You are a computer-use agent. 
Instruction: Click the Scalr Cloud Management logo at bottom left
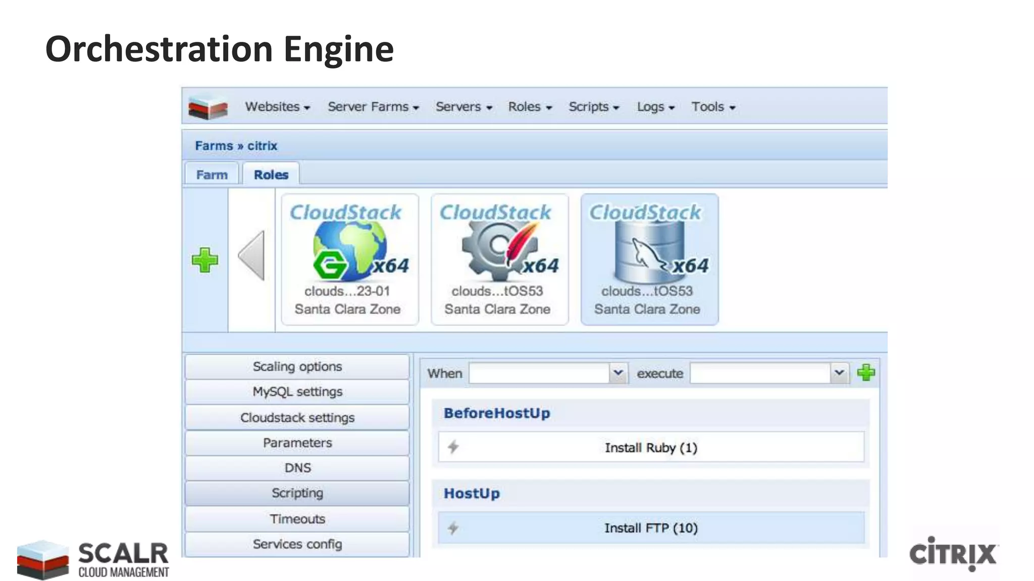(x=93, y=559)
